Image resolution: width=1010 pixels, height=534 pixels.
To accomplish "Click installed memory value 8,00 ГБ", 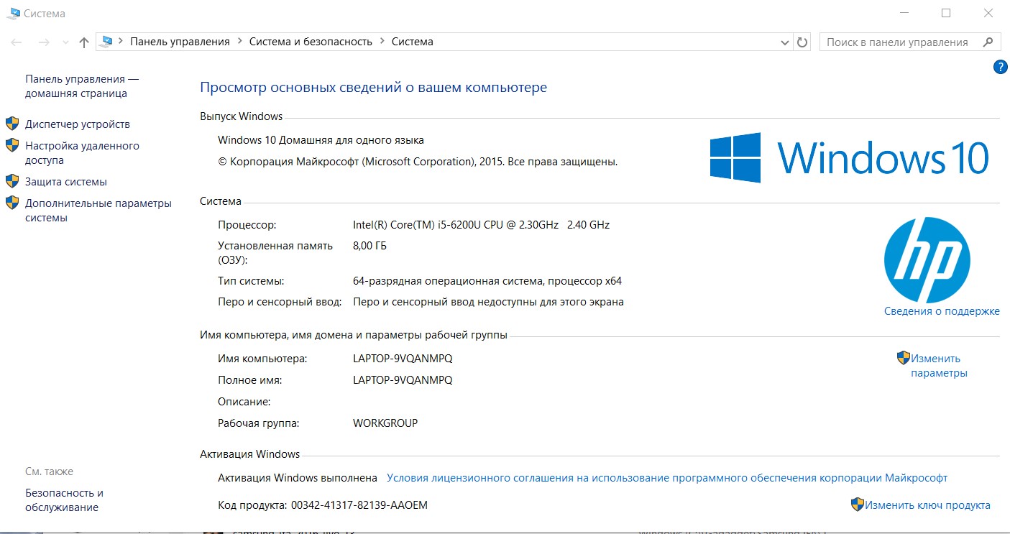I will click(x=370, y=246).
